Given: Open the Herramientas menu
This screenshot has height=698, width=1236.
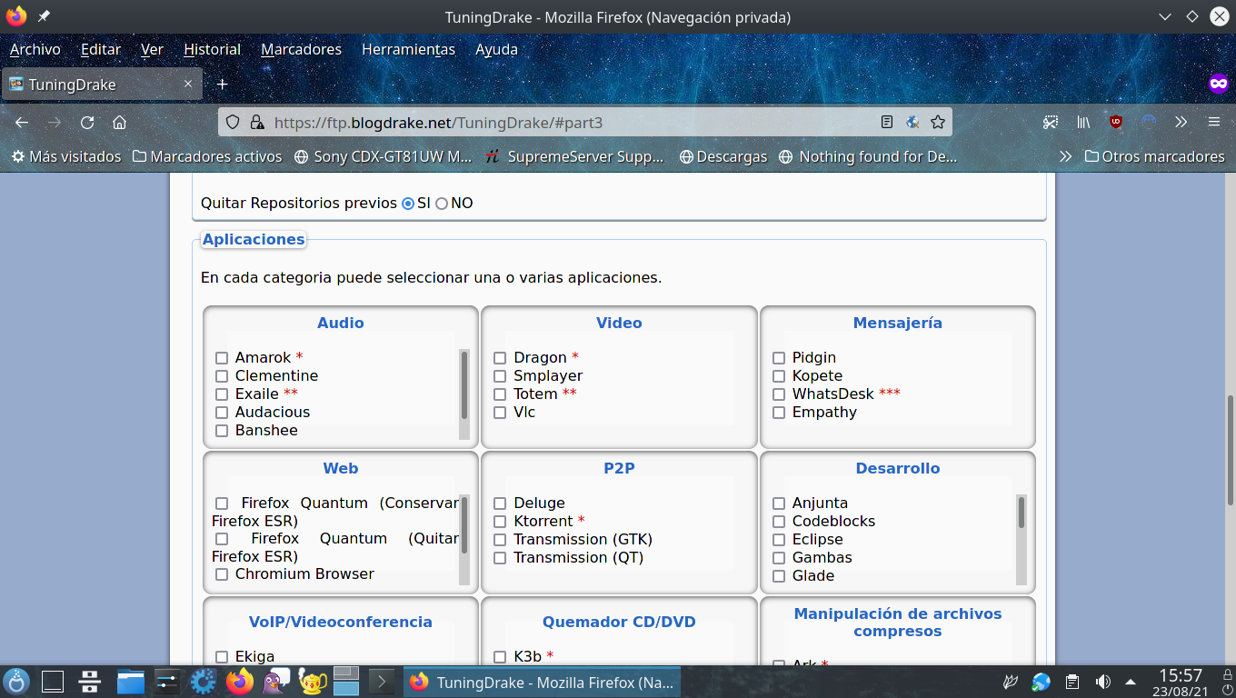Looking at the screenshot, I should point(408,49).
